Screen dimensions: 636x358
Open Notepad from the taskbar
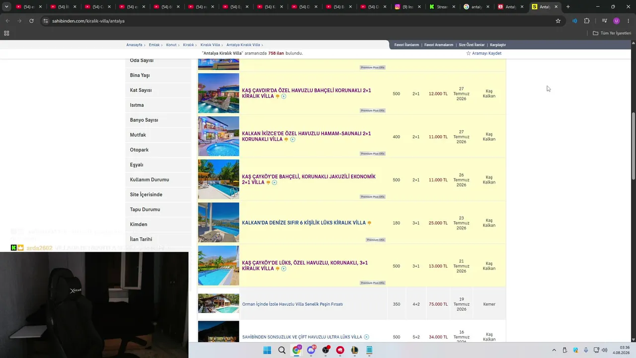point(369,350)
